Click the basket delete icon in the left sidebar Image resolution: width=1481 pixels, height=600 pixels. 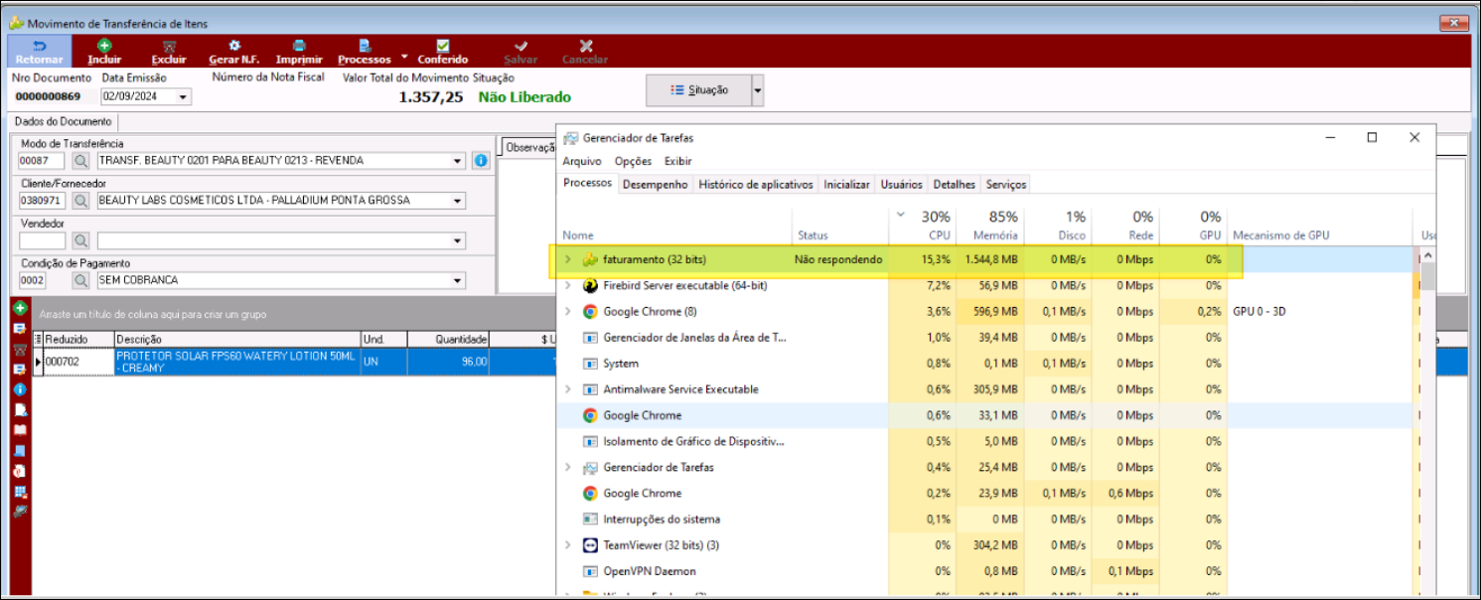coord(20,350)
